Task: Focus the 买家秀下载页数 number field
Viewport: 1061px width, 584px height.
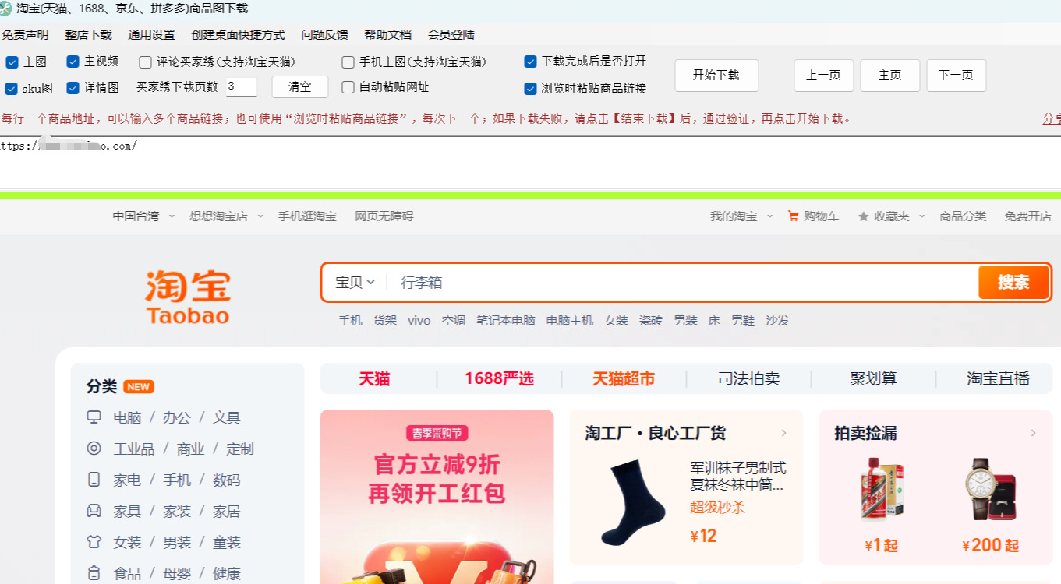Action: [x=242, y=87]
